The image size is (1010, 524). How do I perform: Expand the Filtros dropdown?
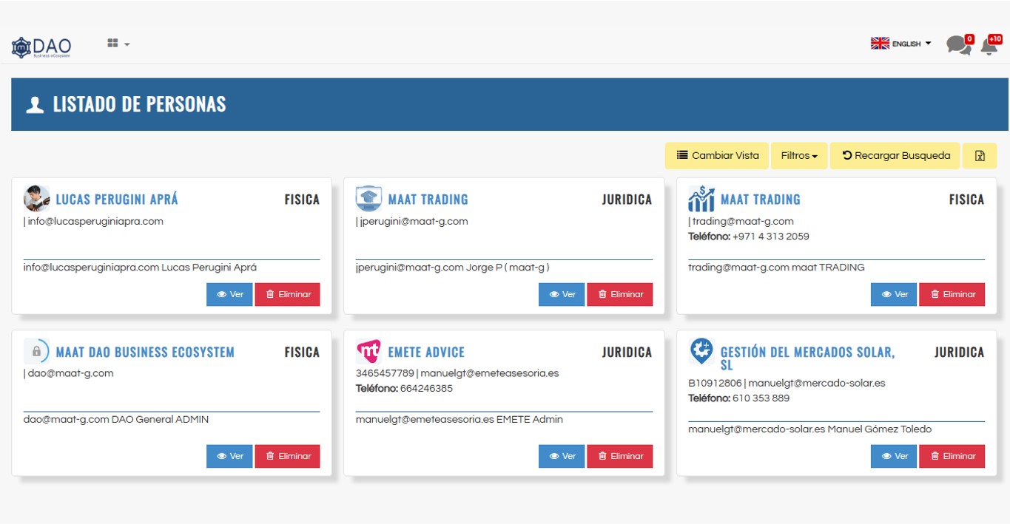799,156
